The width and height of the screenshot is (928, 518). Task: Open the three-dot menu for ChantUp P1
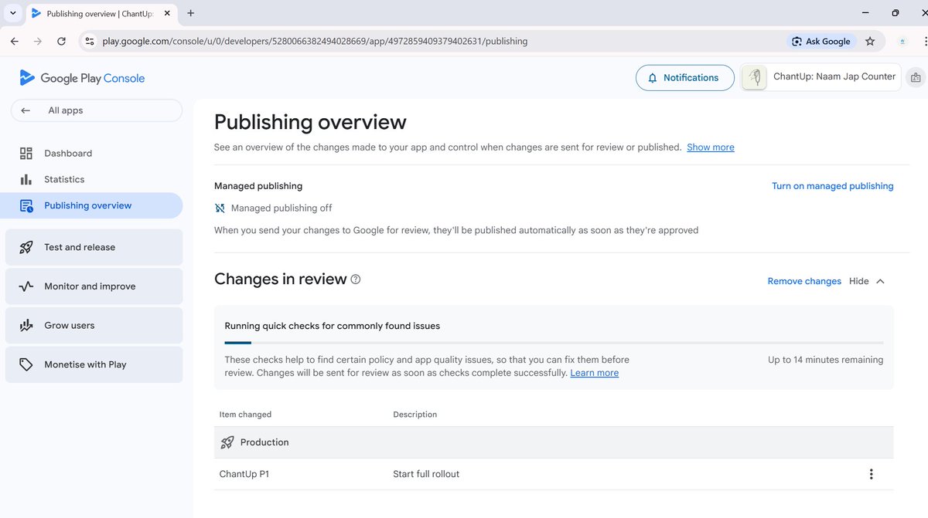point(871,474)
